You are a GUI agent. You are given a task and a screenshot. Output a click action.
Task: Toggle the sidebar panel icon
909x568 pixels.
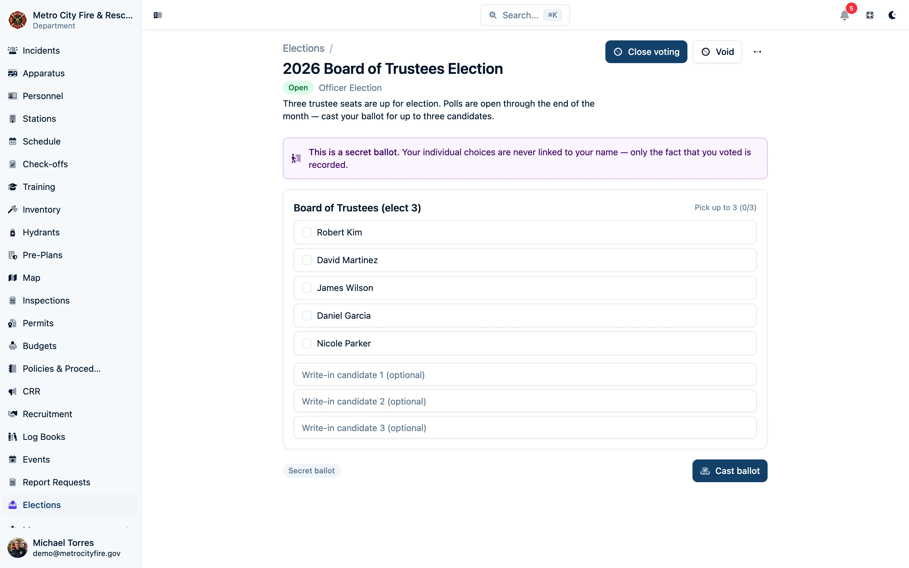click(x=158, y=15)
